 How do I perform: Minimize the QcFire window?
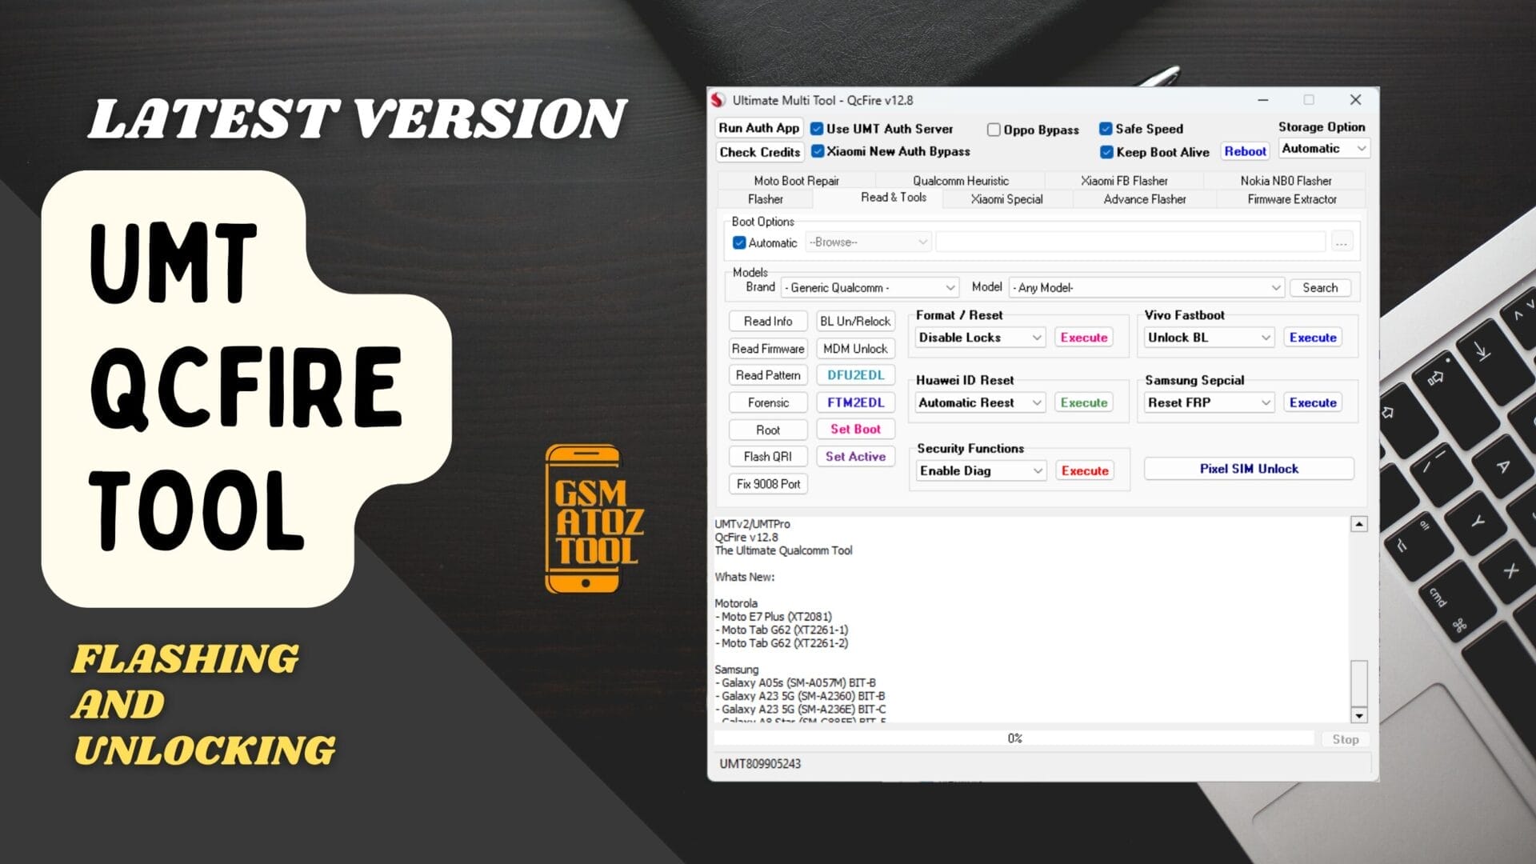1262,100
